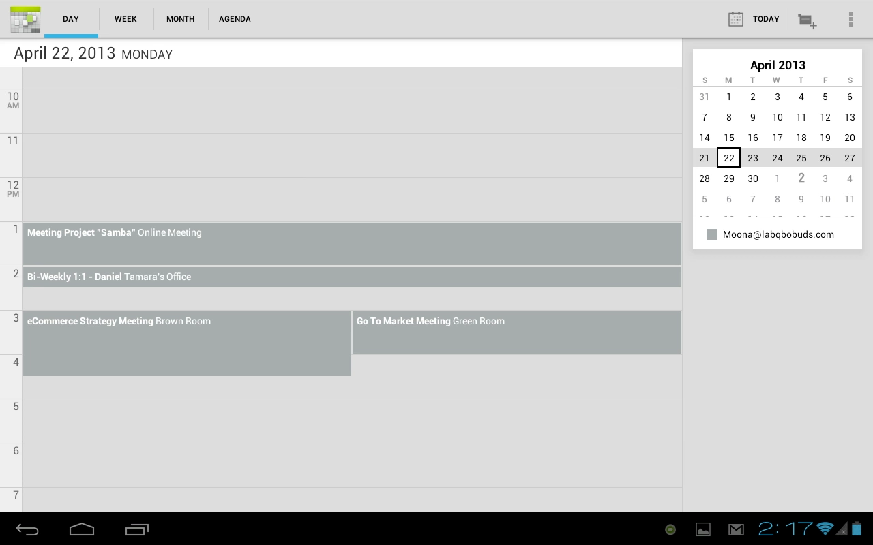Open the green circular notification icon
This screenshot has width=873, height=545.
point(670,529)
